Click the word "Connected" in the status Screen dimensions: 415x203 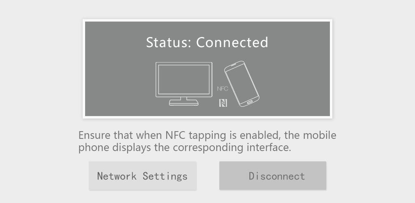[x=232, y=42]
